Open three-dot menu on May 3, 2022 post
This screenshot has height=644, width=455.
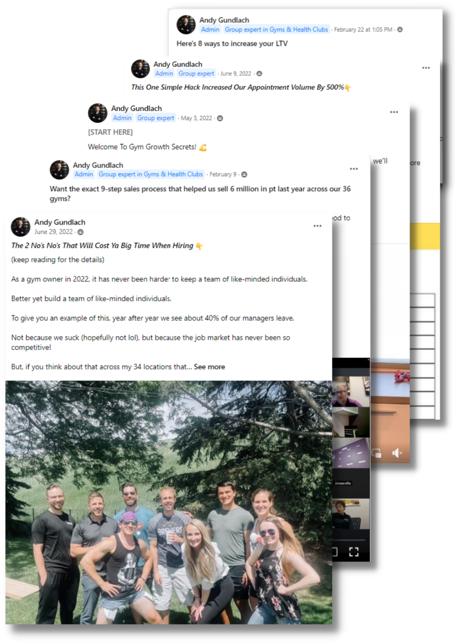click(394, 112)
